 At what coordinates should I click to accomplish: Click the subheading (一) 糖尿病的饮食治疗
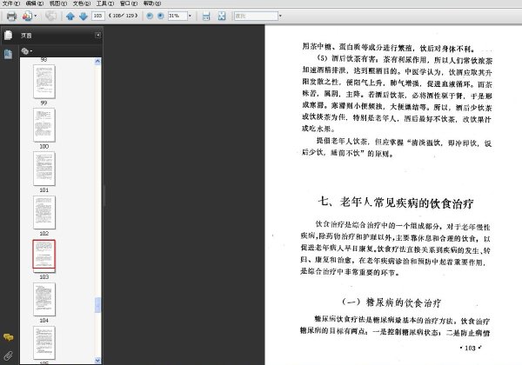click(x=391, y=302)
